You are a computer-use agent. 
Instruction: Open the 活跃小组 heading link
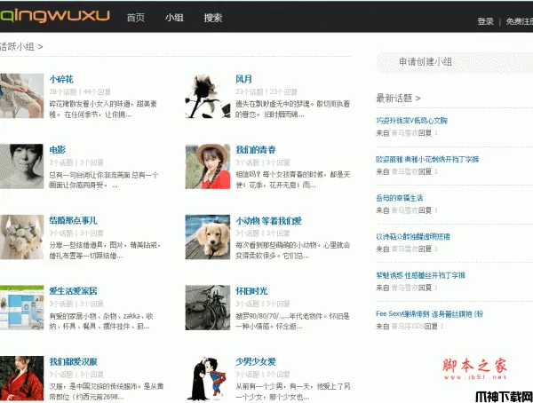[x=21, y=46]
